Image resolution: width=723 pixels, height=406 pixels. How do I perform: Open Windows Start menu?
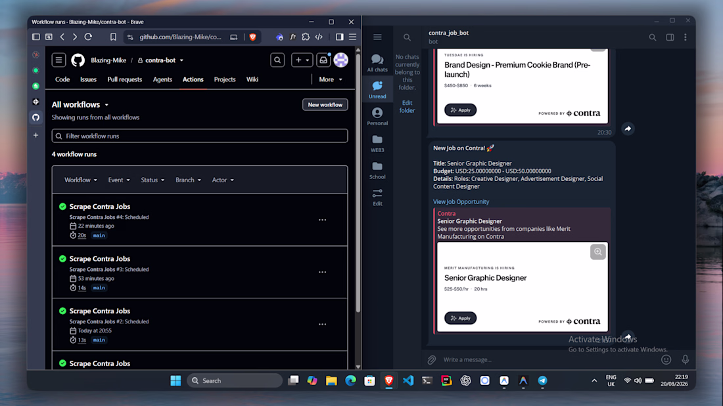coord(175,380)
